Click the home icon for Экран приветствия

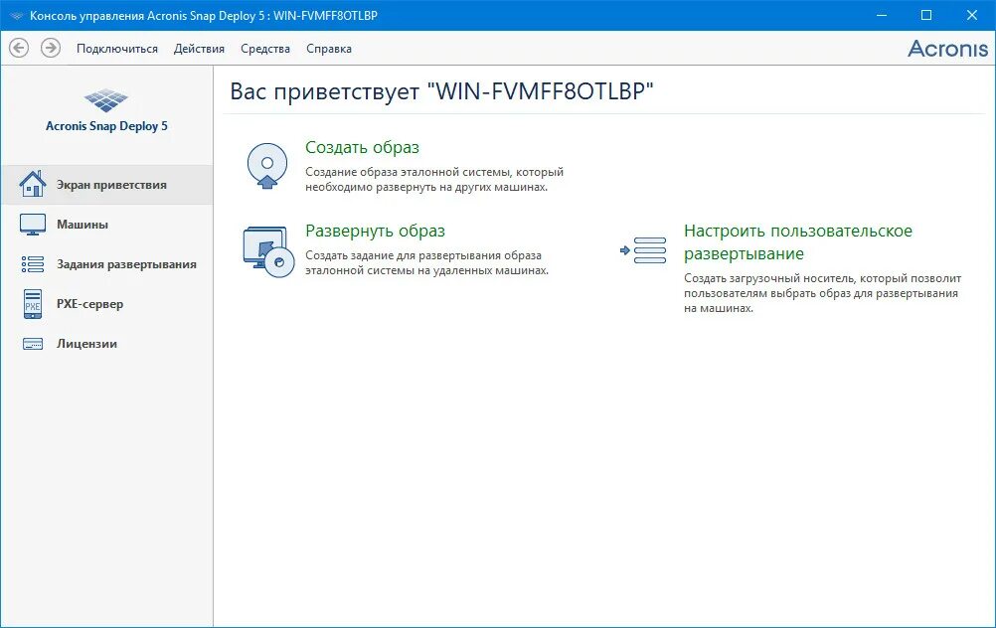click(33, 184)
